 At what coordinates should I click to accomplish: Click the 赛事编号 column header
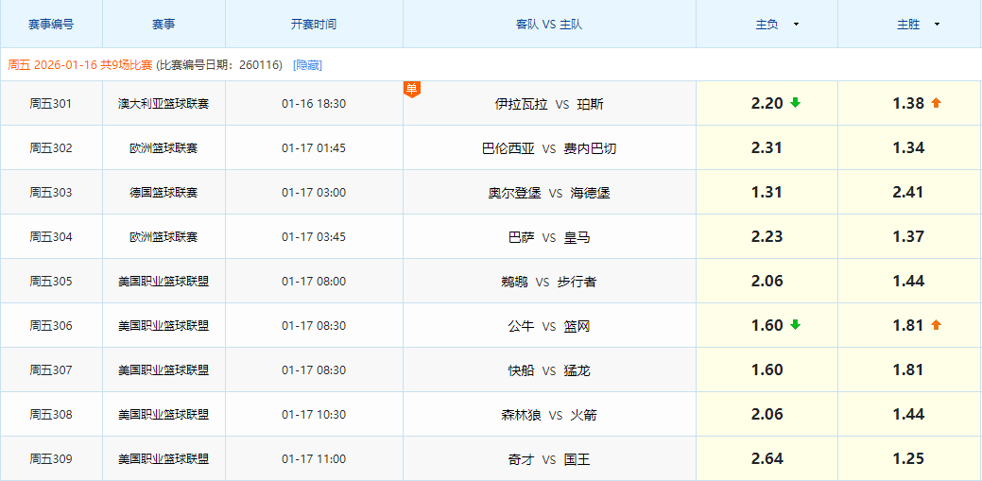click(x=51, y=25)
